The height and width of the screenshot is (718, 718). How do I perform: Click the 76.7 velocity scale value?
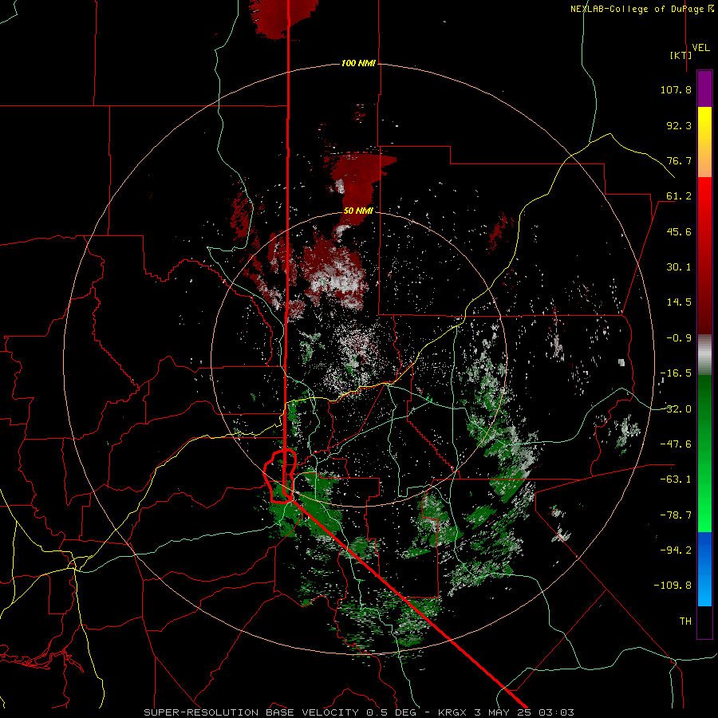pos(679,160)
